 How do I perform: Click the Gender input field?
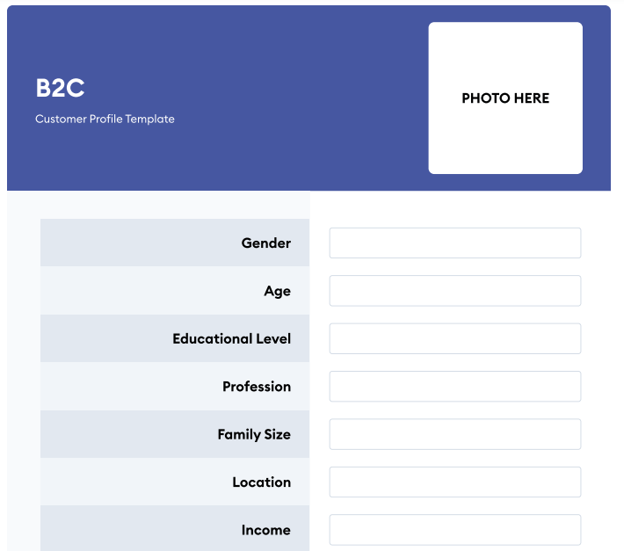coord(454,243)
